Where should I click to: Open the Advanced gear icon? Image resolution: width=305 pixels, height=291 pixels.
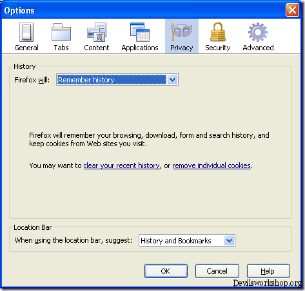(x=258, y=32)
